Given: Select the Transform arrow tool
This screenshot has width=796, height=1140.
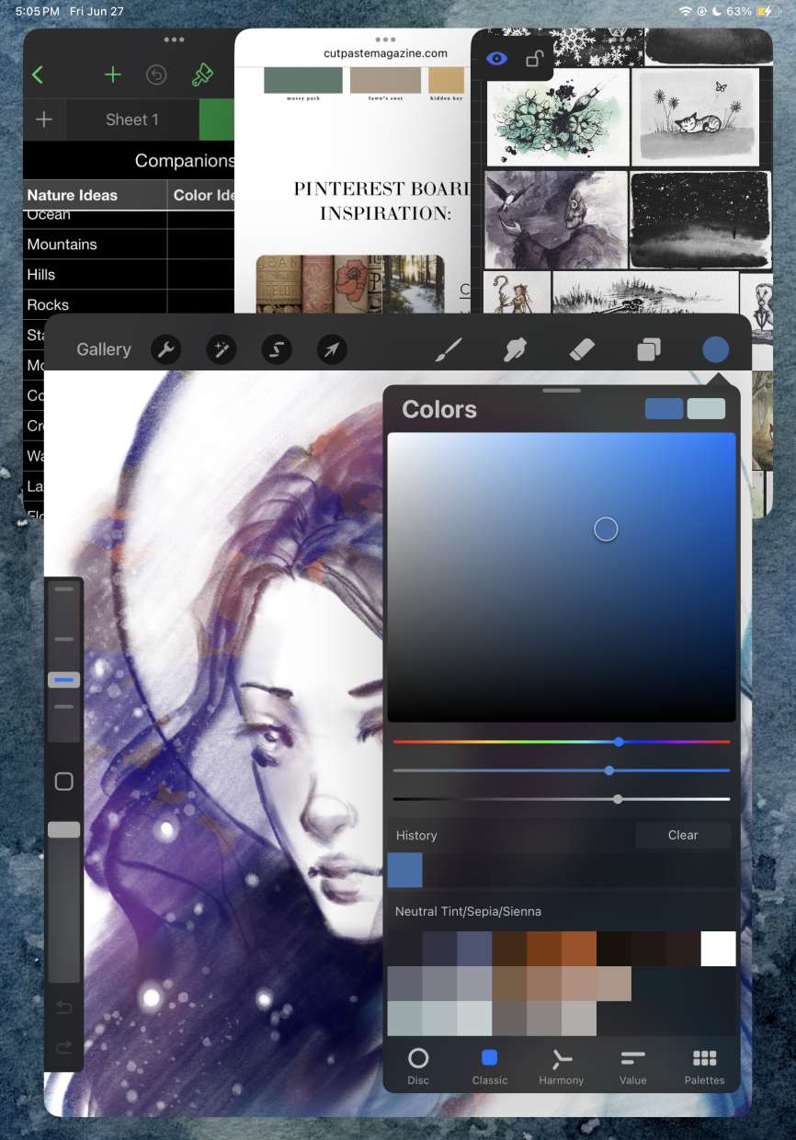Looking at the screenshot, I should (x=332, y=349).
